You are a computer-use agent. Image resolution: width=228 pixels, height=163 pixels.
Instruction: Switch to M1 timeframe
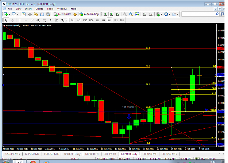[73, 20]
